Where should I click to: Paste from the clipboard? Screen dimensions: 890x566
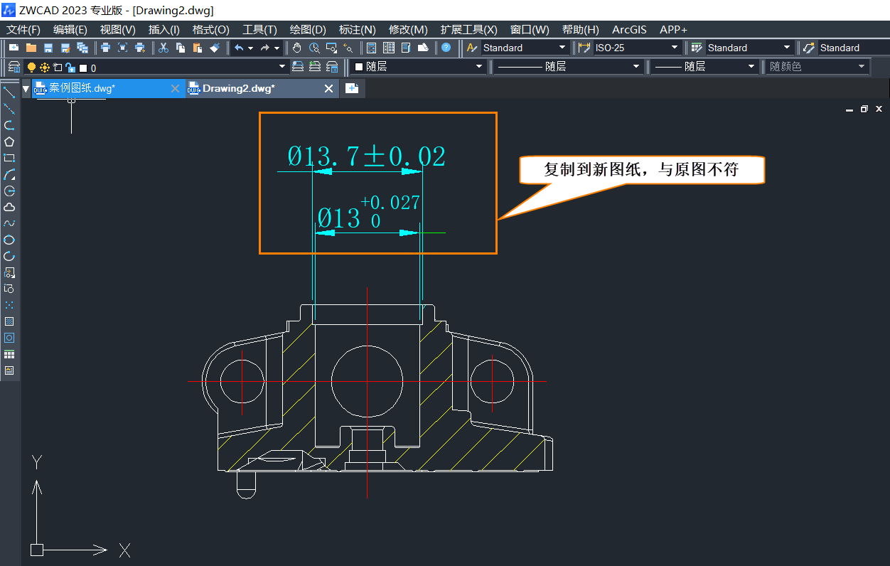[198, 48]
